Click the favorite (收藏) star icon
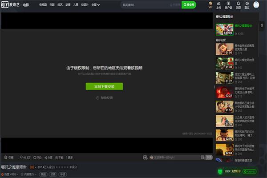 [6, 158]
